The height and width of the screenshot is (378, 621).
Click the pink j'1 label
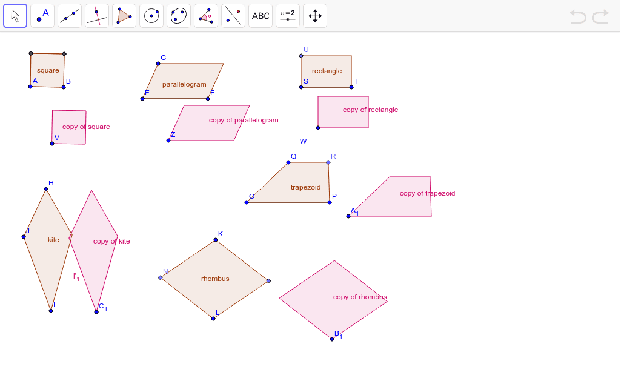[76, 276]
